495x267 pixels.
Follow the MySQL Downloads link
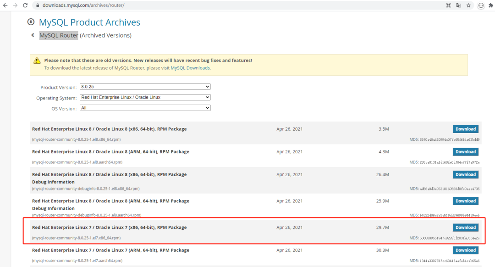point(190,68)
